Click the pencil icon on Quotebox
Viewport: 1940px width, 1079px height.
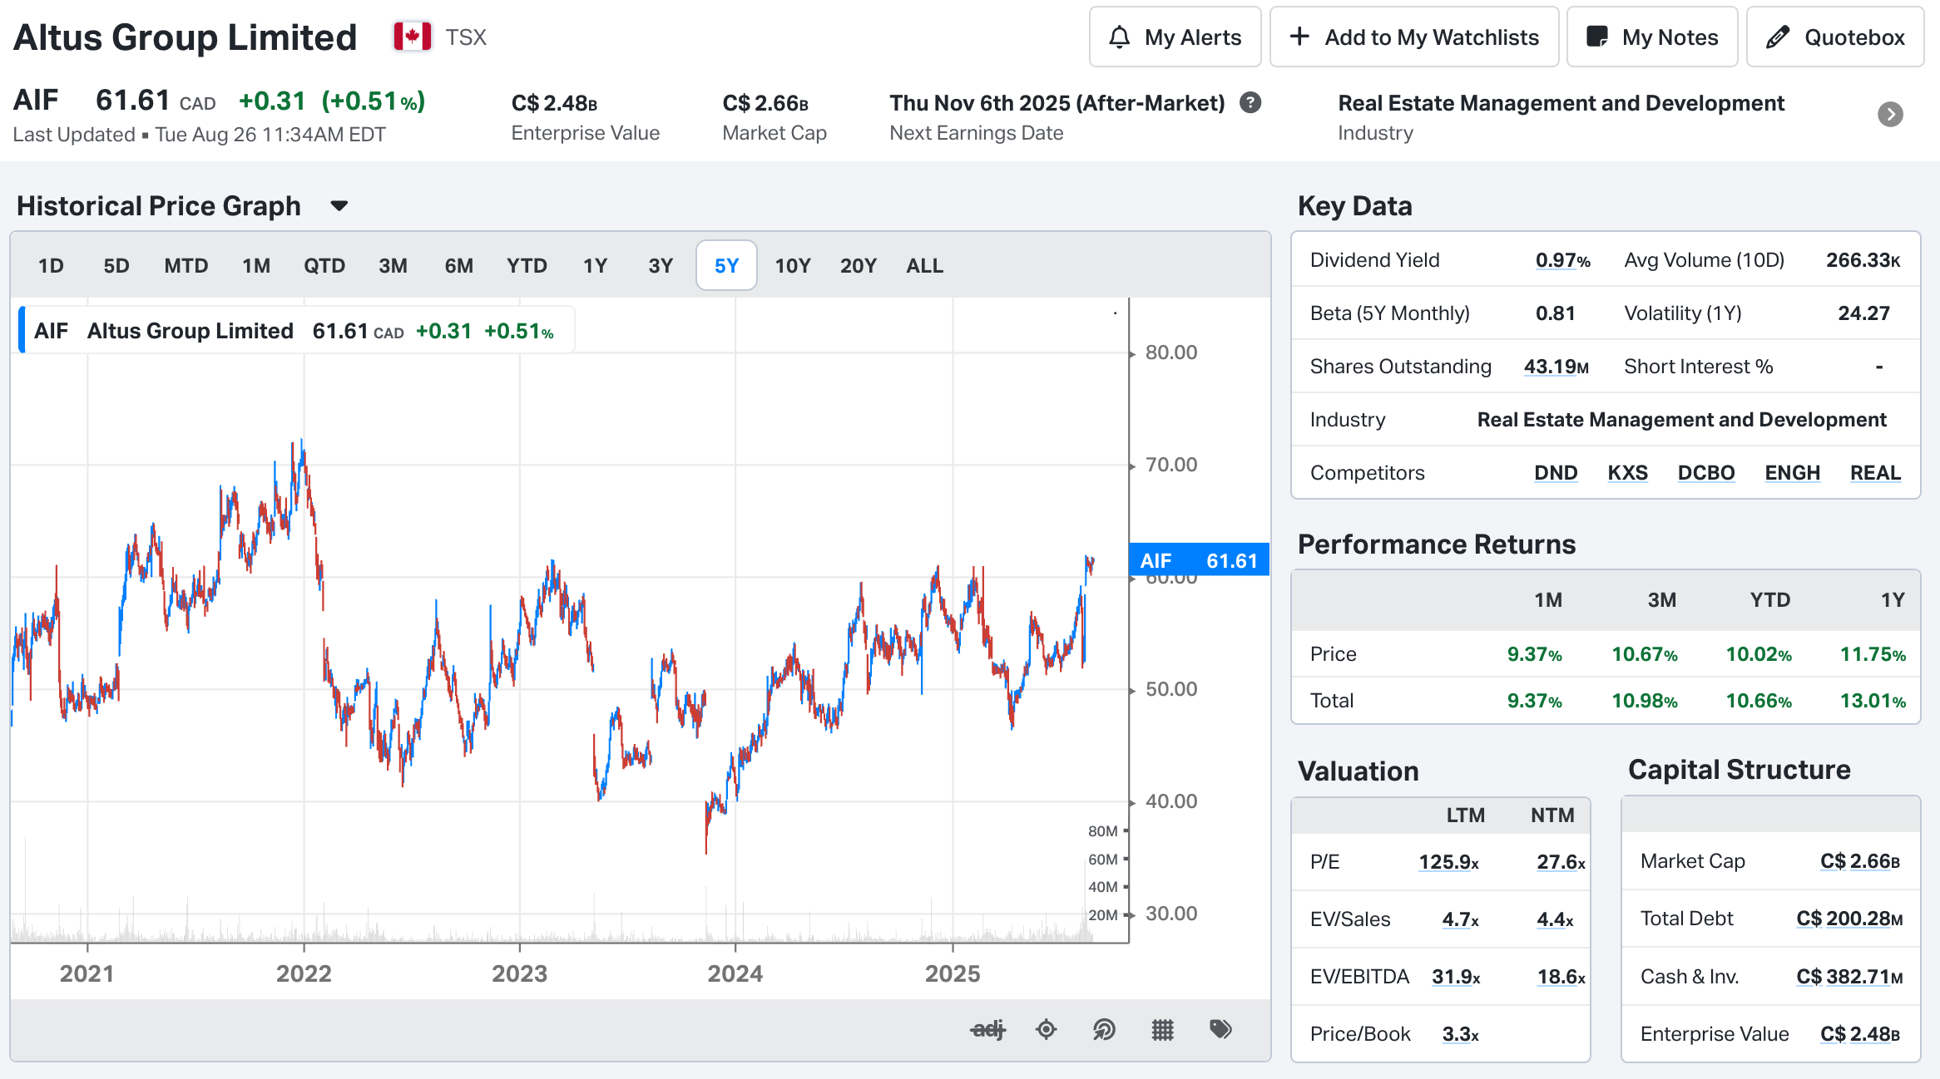pyautogui.click(x=1777, y=37)
